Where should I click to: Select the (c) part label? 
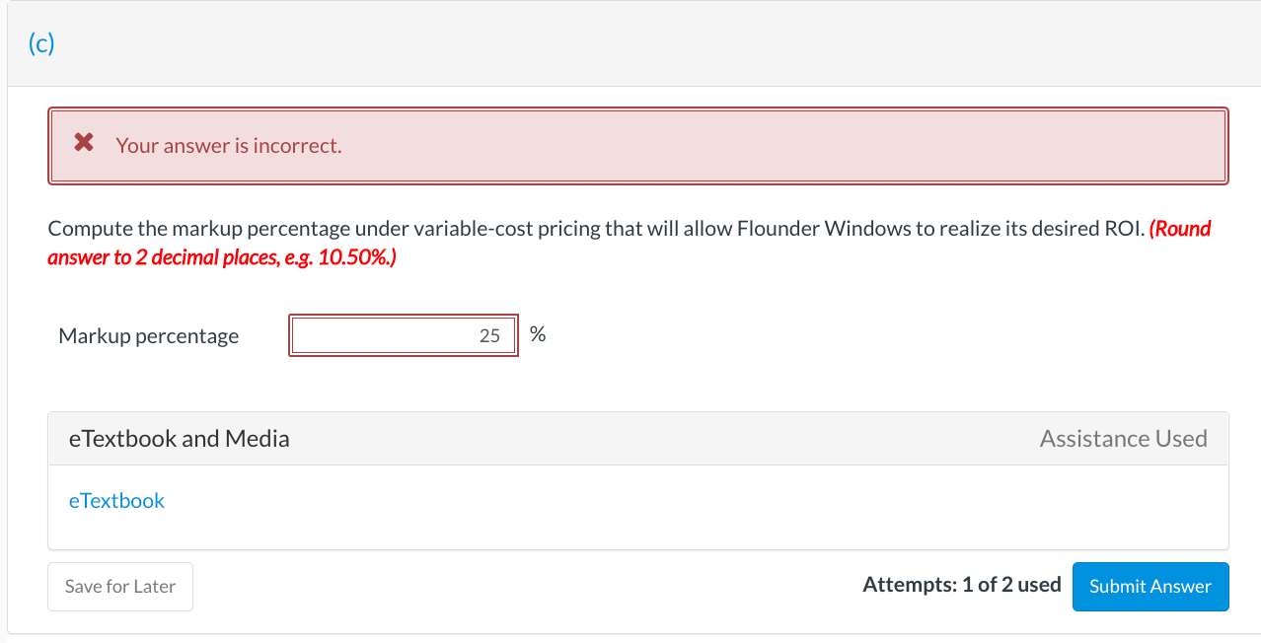41,42
